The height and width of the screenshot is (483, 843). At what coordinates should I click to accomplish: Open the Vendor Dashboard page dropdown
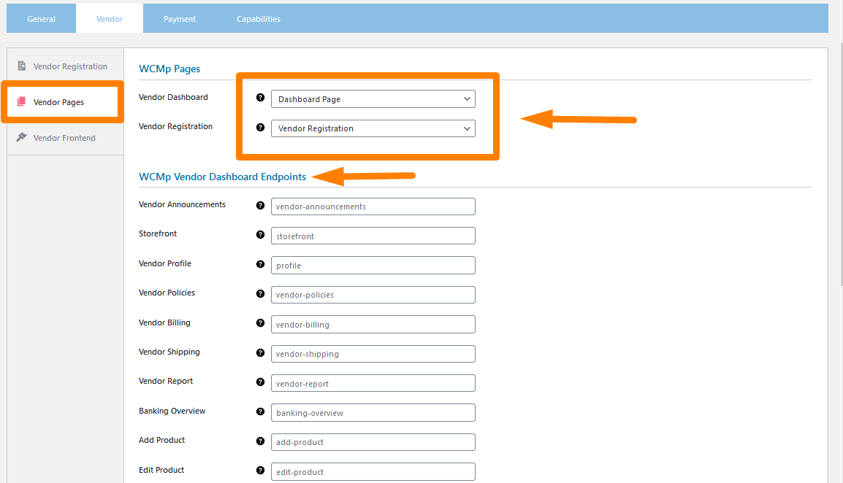(x=373, y=98)
